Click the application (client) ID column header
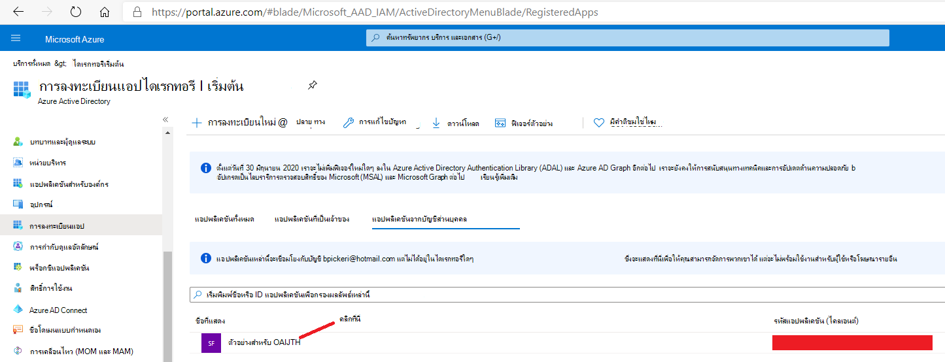This screenshot has width=945, height=362. click(x=816, y=321)
